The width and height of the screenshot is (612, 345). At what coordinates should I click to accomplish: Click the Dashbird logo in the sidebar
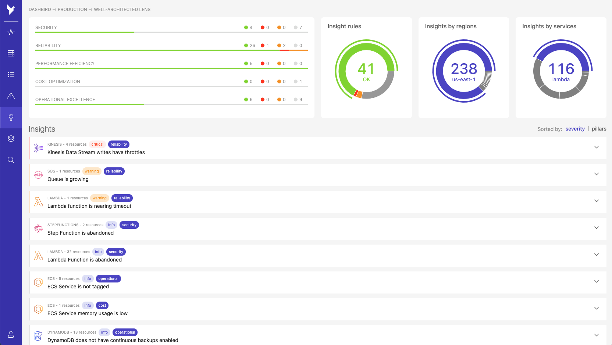(11, 10)
